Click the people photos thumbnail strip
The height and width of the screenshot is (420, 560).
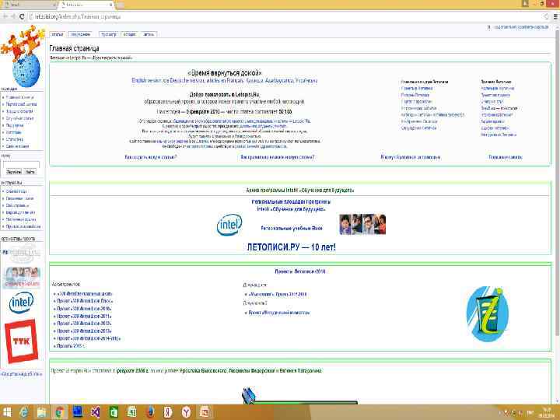coord(362,224)
